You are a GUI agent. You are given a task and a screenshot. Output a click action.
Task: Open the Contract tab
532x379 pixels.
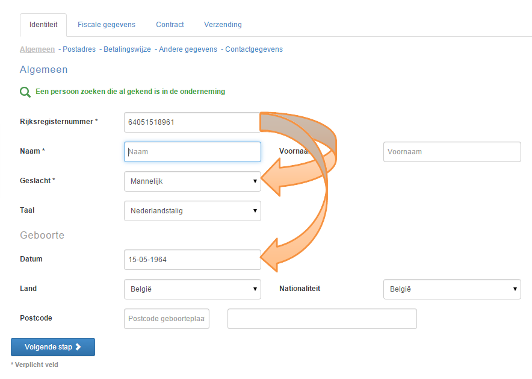[x=170, y=25]
